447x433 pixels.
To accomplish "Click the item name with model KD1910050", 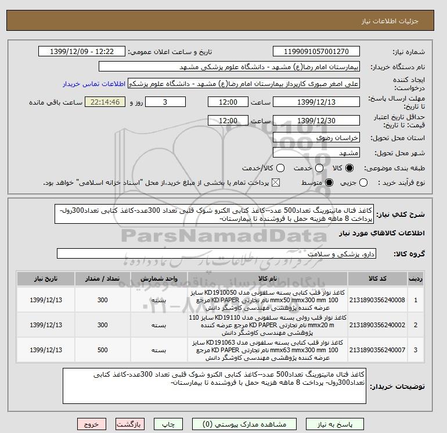I will pos(268,300).
